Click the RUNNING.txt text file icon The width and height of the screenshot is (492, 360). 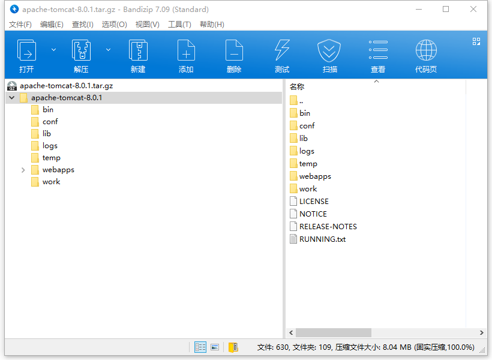tap(293, 239)
